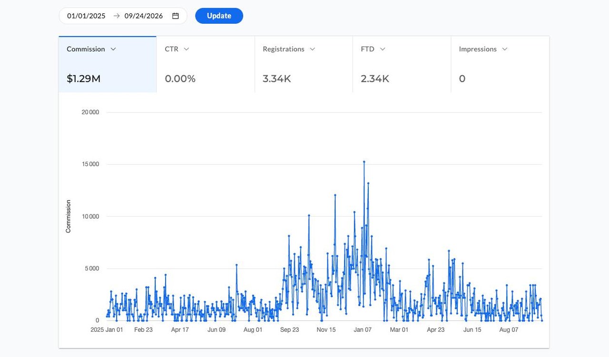Click the highest peak point above 15 000
The image size is (609, 357).
point(364,162)
